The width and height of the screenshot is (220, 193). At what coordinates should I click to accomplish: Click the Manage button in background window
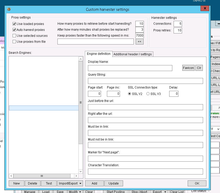[x=30, y=192]
